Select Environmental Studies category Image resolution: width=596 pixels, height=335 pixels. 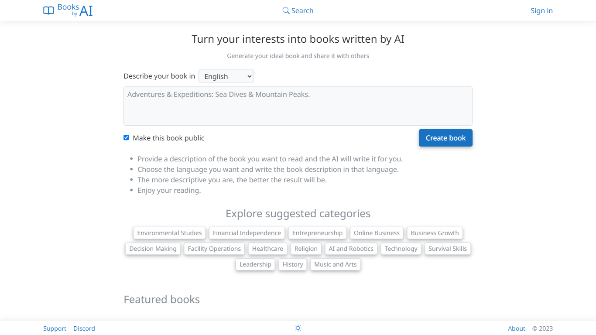(x=169, y=233)
